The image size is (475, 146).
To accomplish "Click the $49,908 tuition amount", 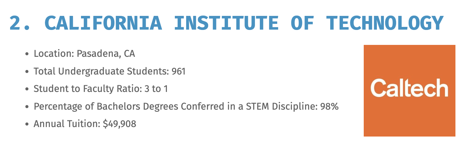I will pos(120,124).
